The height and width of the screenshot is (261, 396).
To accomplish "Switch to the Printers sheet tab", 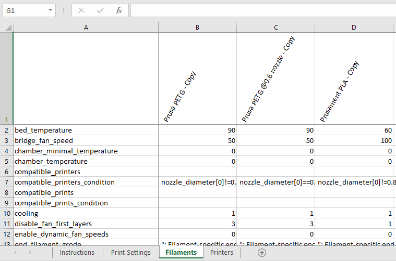I will pyautogui.click(x=222, y=253).
